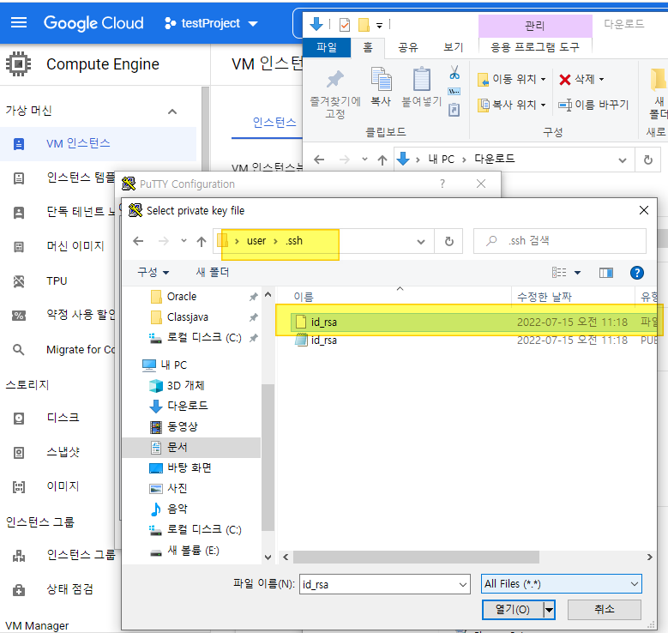Select 3D 개체 in the dialog tree
668x633 pixels.
click(186, 385)
